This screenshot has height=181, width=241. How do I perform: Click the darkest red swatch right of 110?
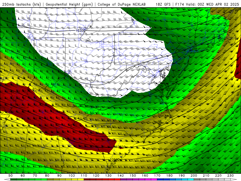[x=87, y=179]
